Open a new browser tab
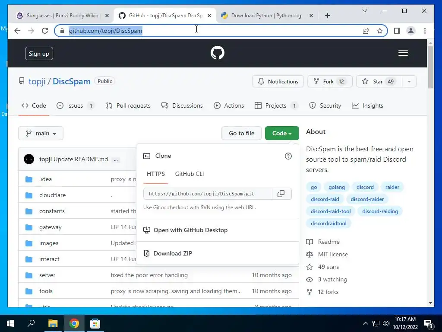The width and height of the screenshot is (442, 332). 327,16
